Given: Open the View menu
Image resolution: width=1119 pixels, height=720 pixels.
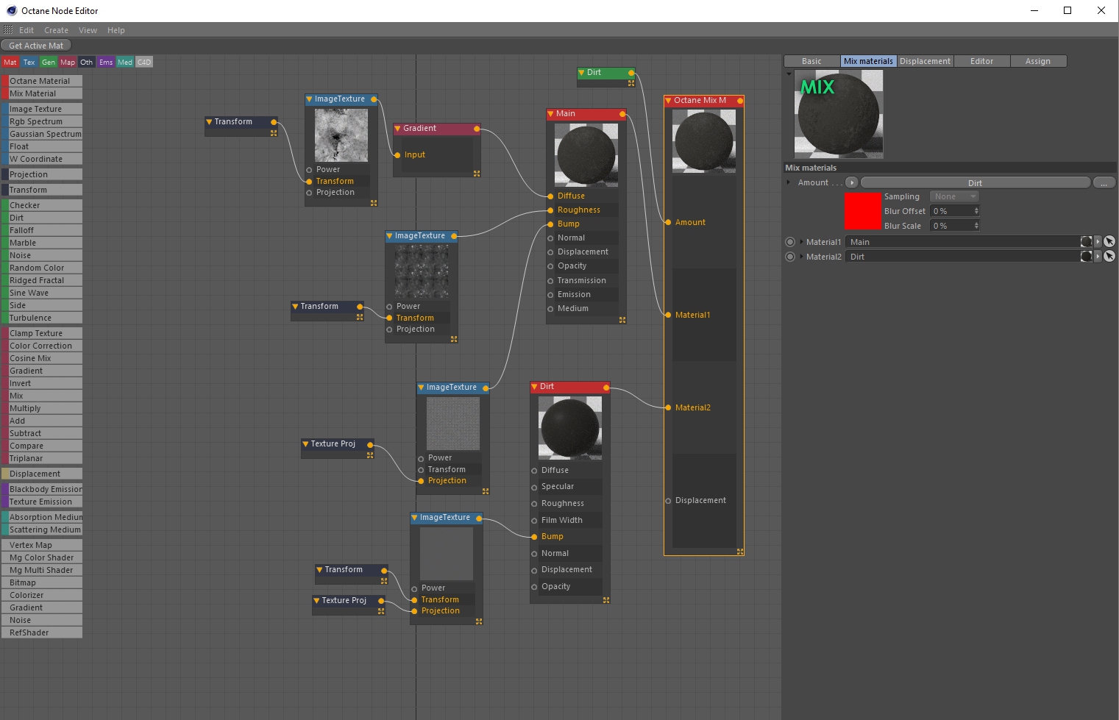Looking at the screenshot, I should (88, 30).
